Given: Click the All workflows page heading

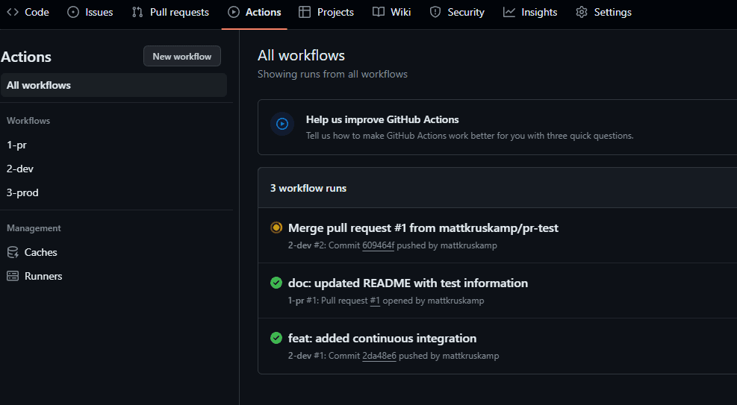Looking at the screenshot, I should 301,55.
